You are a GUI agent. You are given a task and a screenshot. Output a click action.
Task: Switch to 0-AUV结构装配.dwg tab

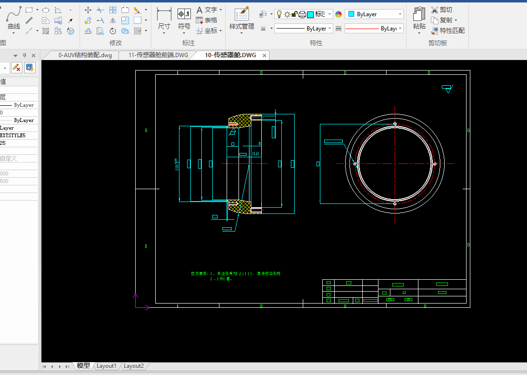(85, 55)
